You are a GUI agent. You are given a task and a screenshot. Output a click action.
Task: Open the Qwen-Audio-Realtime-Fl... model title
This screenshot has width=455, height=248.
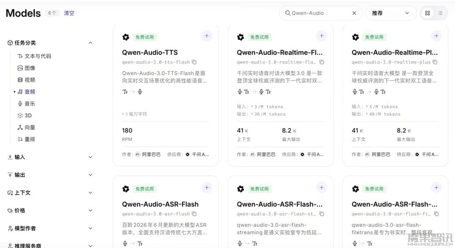click(x=279, y=52)
